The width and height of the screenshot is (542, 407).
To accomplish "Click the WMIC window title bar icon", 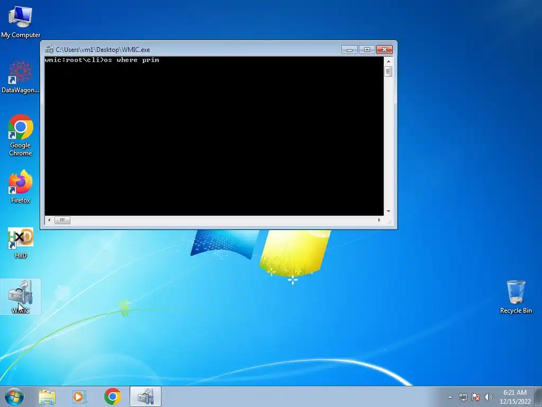I will tap(49, 49).
